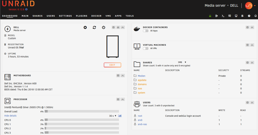
Task: Click the CPU 3 load bar
Action: (82, 132)
